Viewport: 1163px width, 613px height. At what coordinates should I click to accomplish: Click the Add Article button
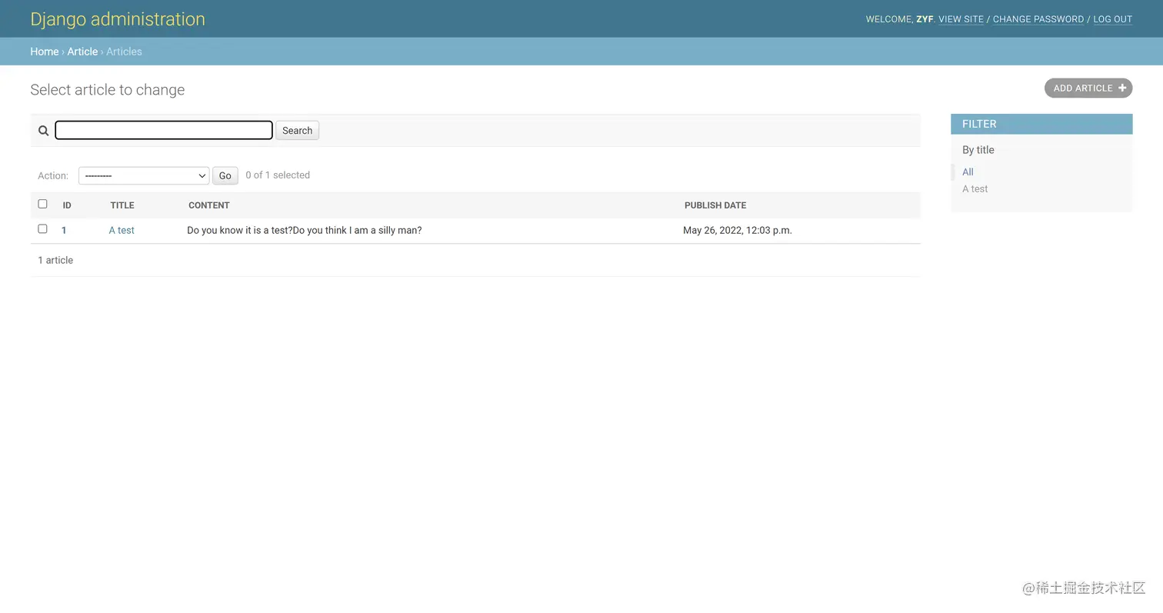point(1088,88)
